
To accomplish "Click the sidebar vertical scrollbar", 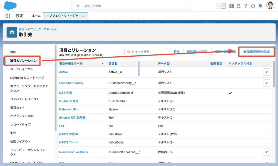I will pyautogui.click(x=56, y=88).
